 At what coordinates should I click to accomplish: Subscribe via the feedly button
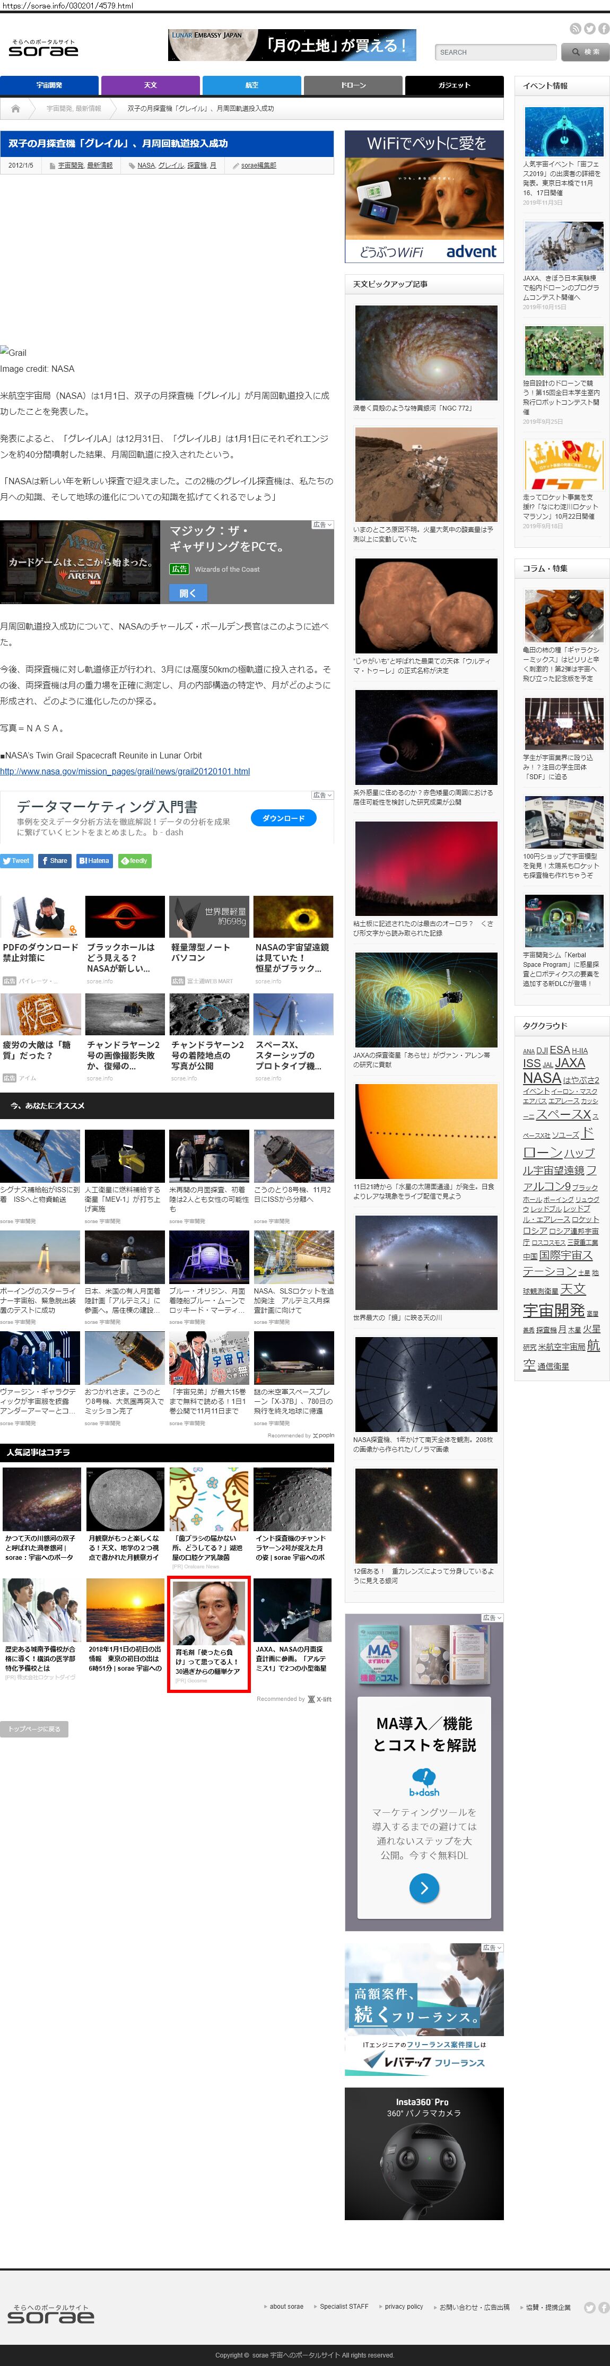pos(135,861)
